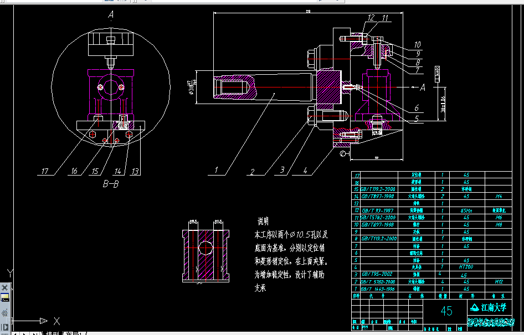
Task: Click GB/T 5782-2000 in parts row 2
Action: 378,282
